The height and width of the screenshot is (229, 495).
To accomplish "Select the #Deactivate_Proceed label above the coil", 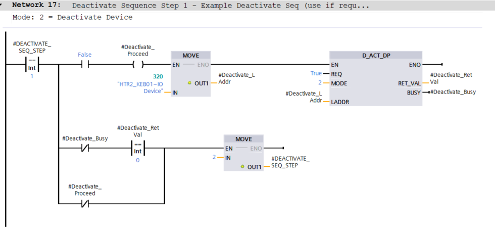I will [138, 51].
